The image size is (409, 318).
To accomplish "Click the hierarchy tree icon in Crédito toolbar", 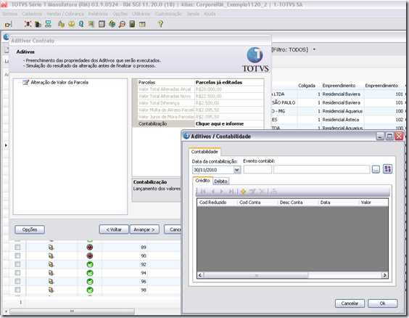I will point(273,192).
